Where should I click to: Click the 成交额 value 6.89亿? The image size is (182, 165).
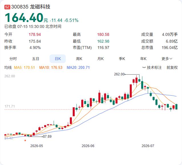[172, 41]
